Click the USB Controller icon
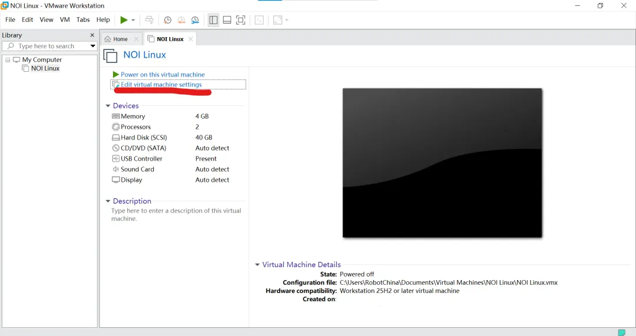Viewport: 636px width, 336px height. (115, 158)
